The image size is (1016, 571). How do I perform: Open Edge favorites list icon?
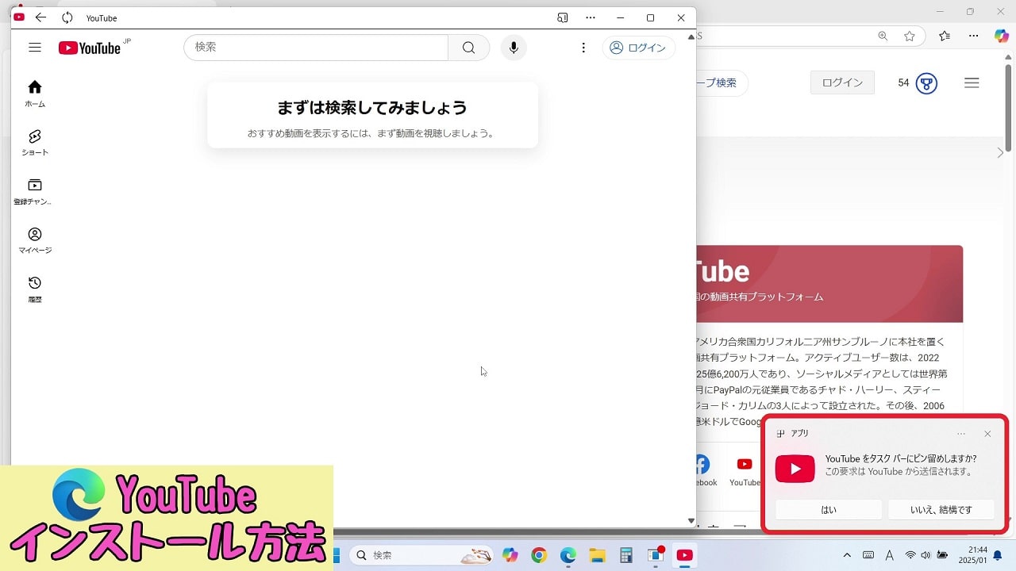[945, 36]
